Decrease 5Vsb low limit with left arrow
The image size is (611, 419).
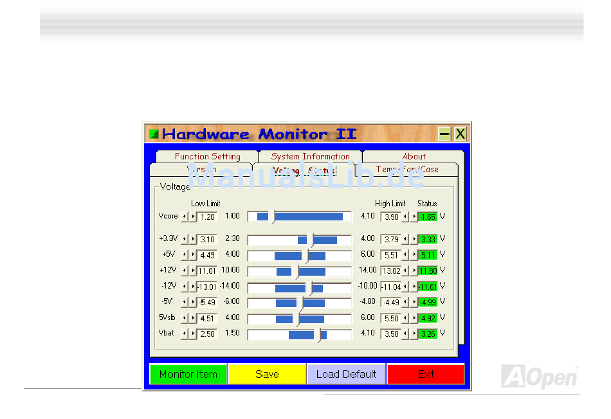point(185,317)
